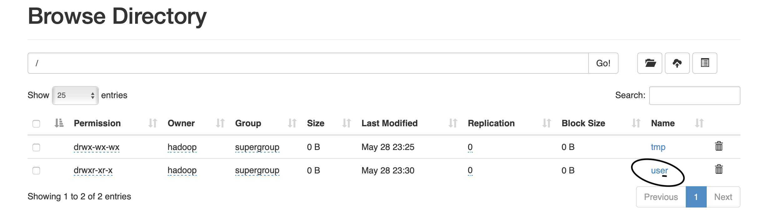Click the Search input field
The width and height of the screenshot is (763, 210).
695,95
